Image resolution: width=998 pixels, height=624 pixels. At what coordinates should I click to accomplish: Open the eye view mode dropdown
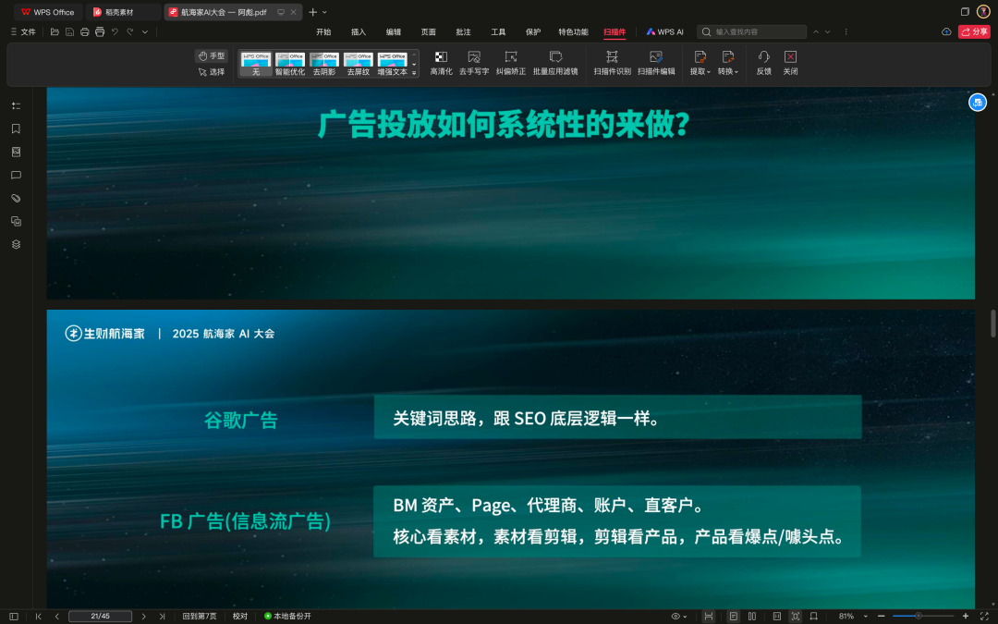pos(679,617)
